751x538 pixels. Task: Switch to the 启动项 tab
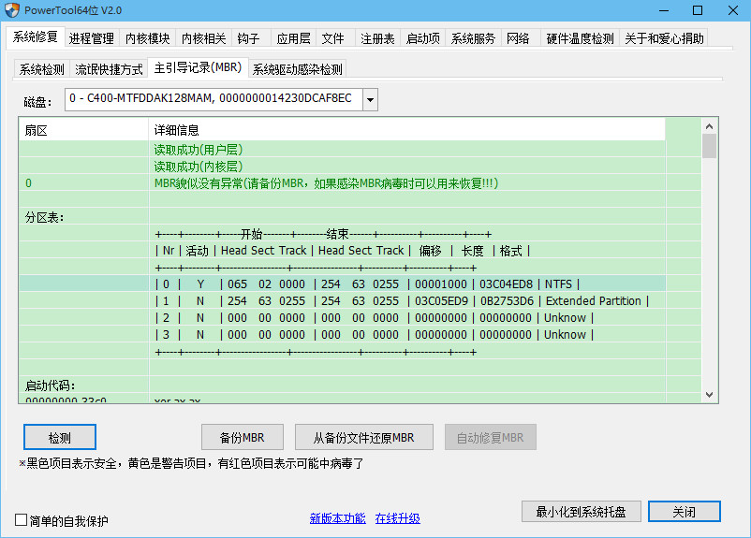pos(422,38)
